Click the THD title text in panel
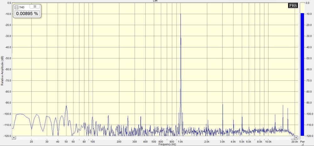This screenshot has width=314, height=146. coord(22,7)
